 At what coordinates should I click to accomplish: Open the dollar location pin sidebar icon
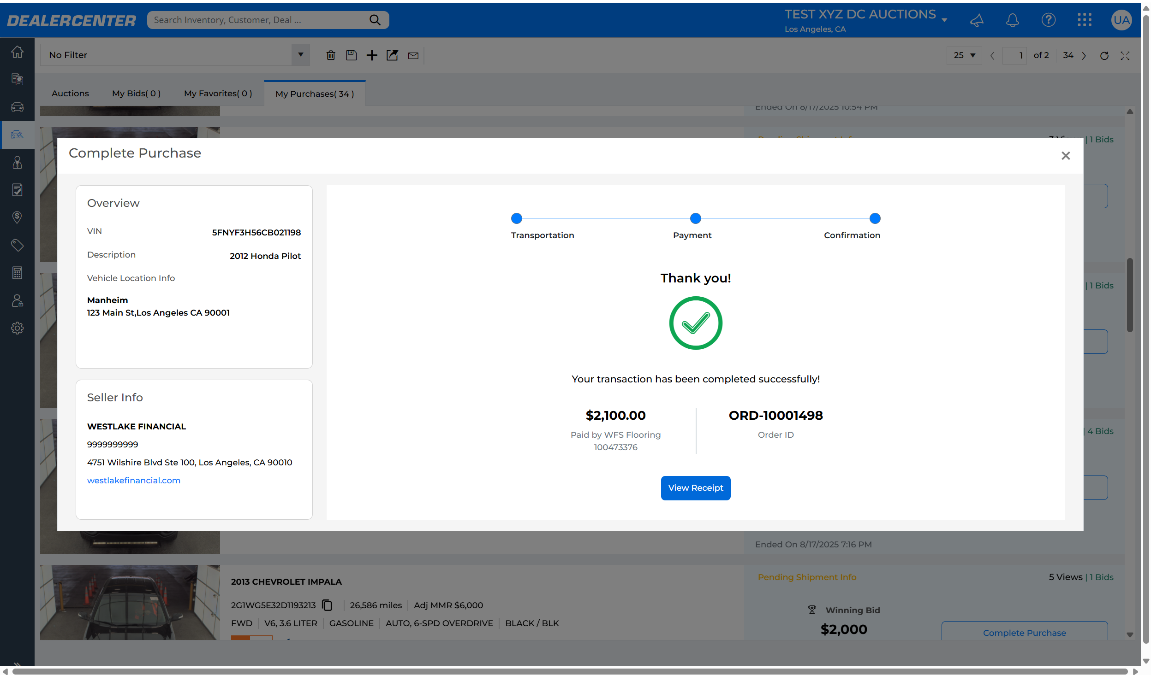pos(17,217)
